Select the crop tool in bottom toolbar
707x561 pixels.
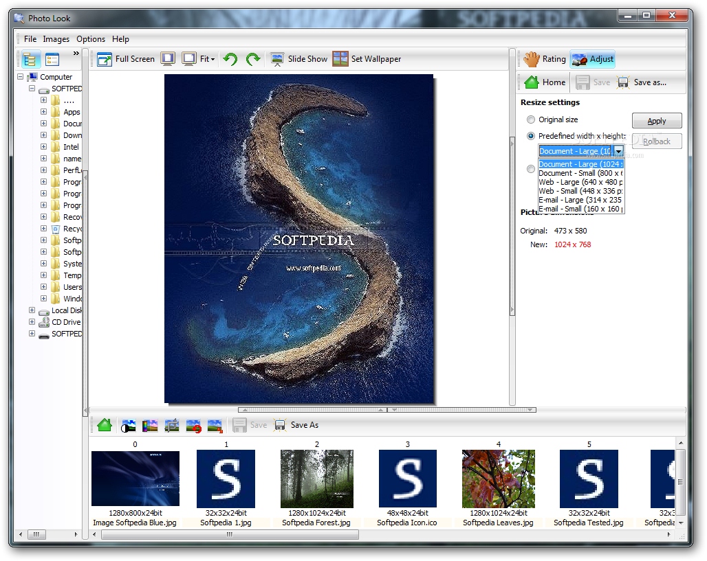tap(172, 425)
